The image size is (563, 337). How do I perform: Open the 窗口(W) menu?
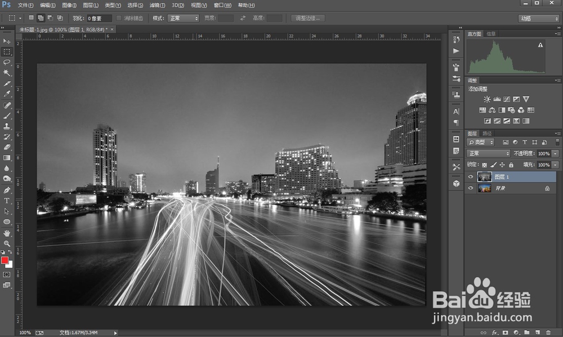(222, 6)
